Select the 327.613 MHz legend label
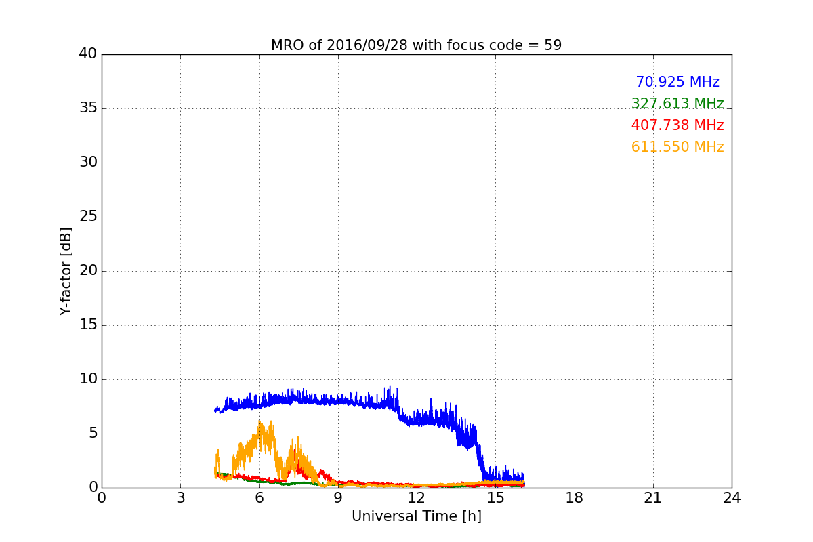813x542 pixels. point(677,104)
